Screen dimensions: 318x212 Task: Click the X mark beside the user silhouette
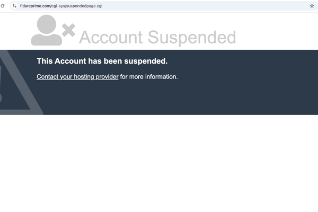(68, 30)
